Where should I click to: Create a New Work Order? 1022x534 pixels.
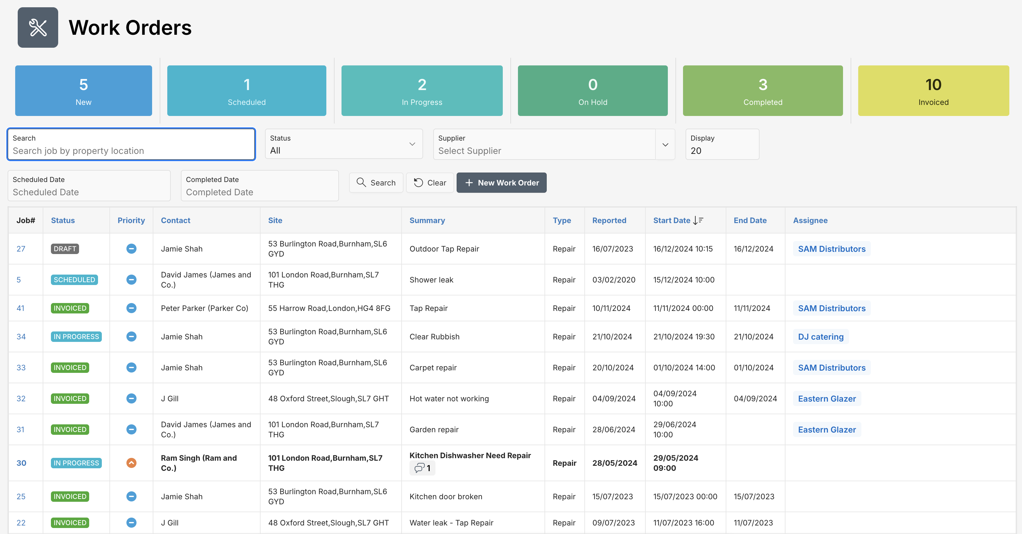(501, 182)
